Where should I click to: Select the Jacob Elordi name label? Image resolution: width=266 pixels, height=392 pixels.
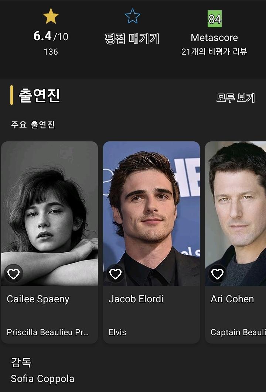136,299
